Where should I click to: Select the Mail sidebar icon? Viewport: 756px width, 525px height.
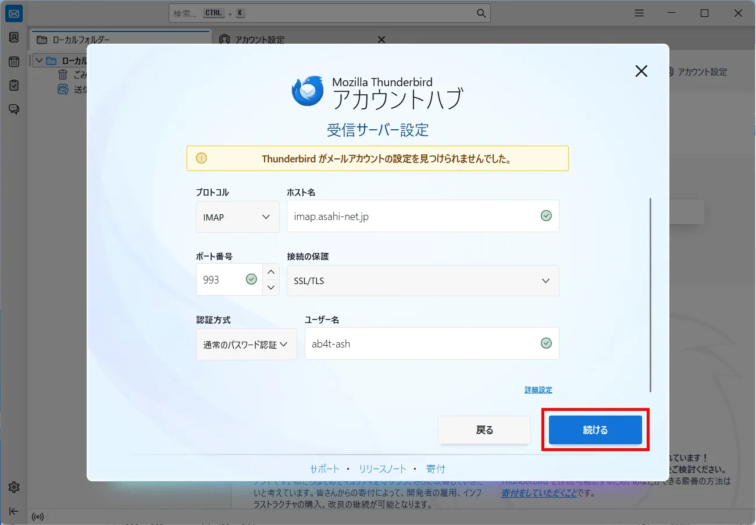point(13,13)
